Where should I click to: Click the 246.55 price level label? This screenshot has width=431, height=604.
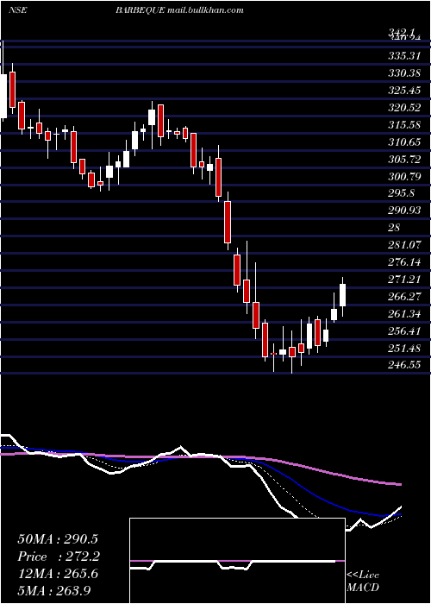(x=404, y=365)
